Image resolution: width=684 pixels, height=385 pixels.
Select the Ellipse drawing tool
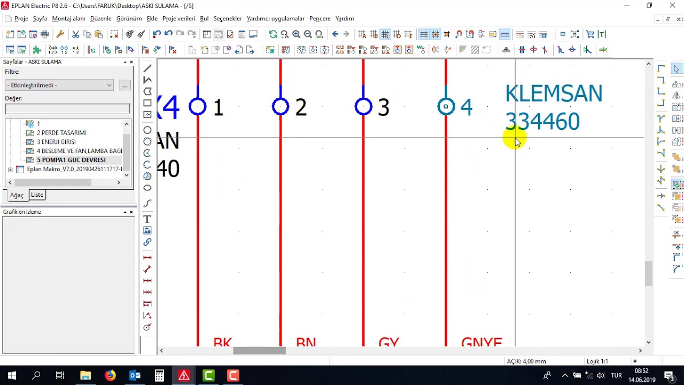147,188
